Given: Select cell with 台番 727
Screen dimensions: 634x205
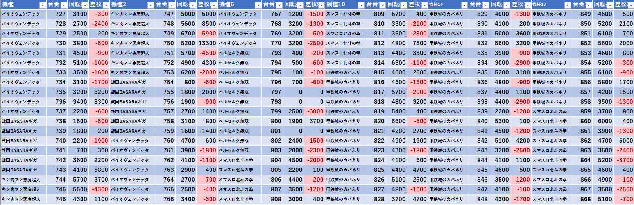Looking at the screenshot, I should coord(57,14).
